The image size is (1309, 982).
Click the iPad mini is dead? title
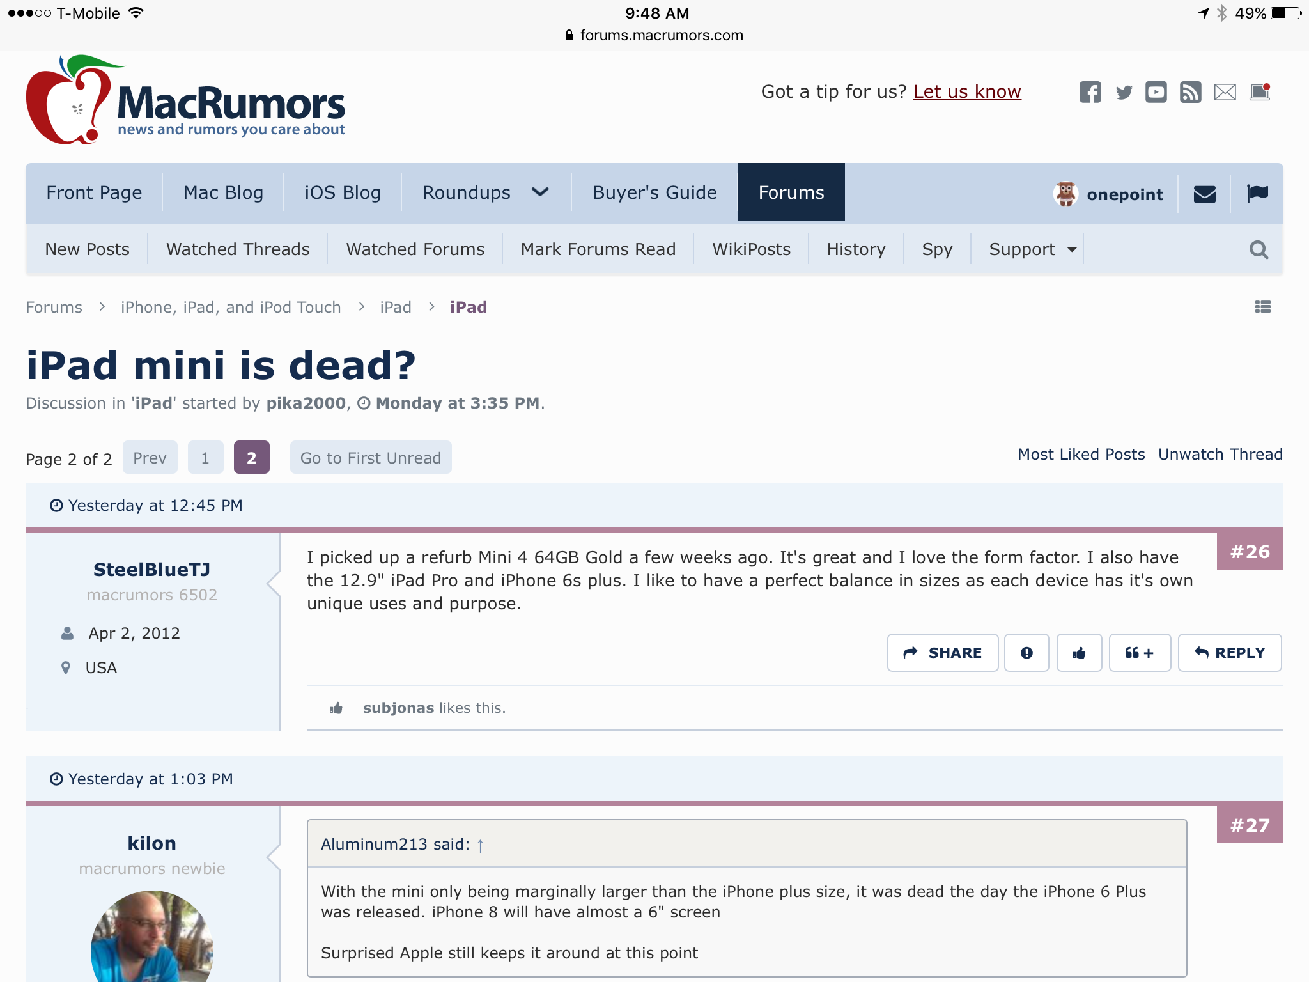click(x=221, y=365)
